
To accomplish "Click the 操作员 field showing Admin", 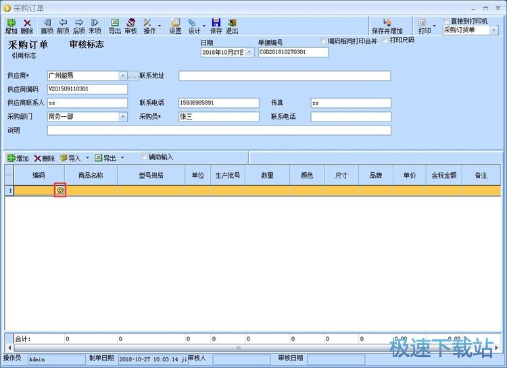I will [56, 359].
